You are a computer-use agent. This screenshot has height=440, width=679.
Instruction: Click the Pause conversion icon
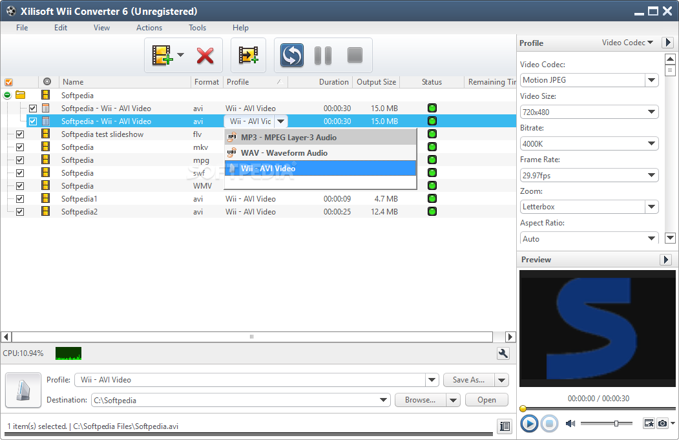coord(323,56)
